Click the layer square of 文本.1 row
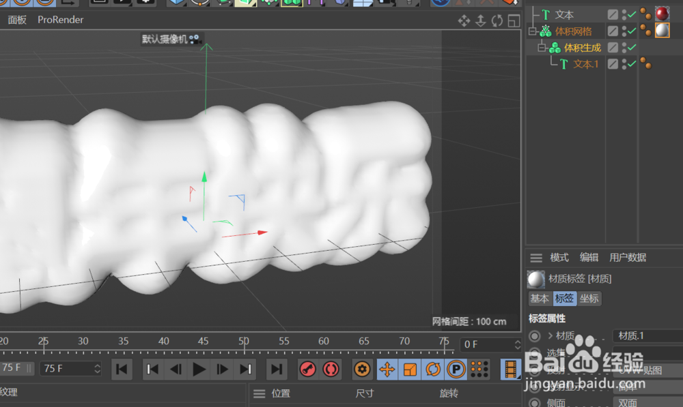The image size is (683, 407). 613,64
